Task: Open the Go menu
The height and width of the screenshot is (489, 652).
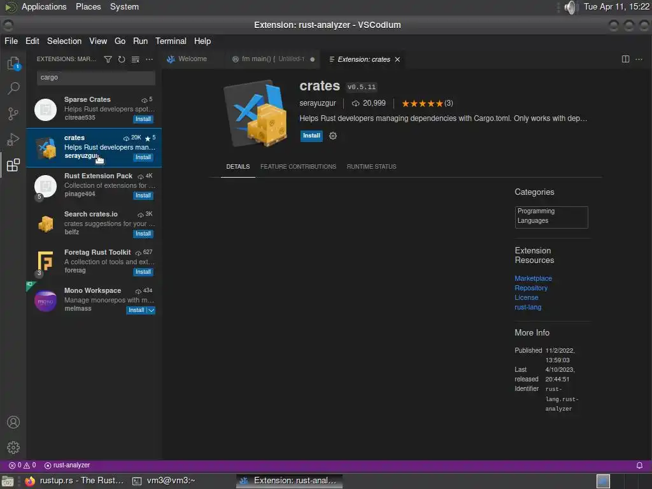Action: 120,41
